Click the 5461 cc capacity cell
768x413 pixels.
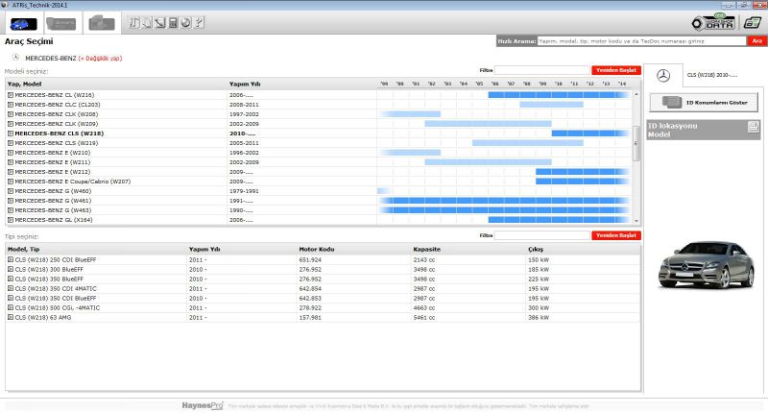coord(423,318)
